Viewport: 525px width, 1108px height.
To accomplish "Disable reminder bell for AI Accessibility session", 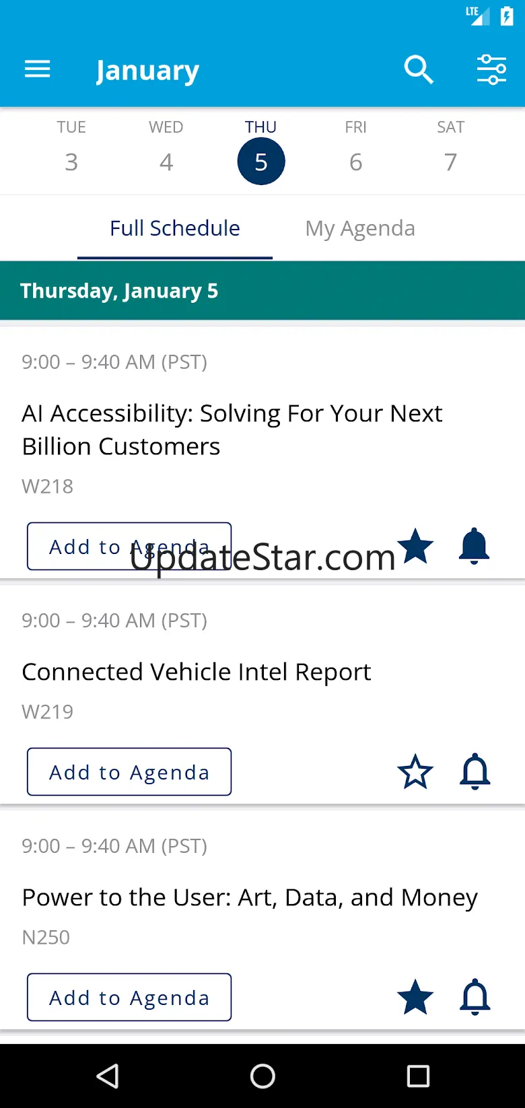I will 475,545.
